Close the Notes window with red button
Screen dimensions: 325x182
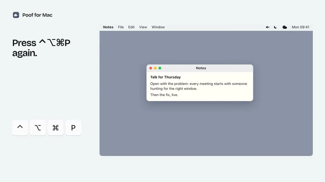(x=151, y=68)
